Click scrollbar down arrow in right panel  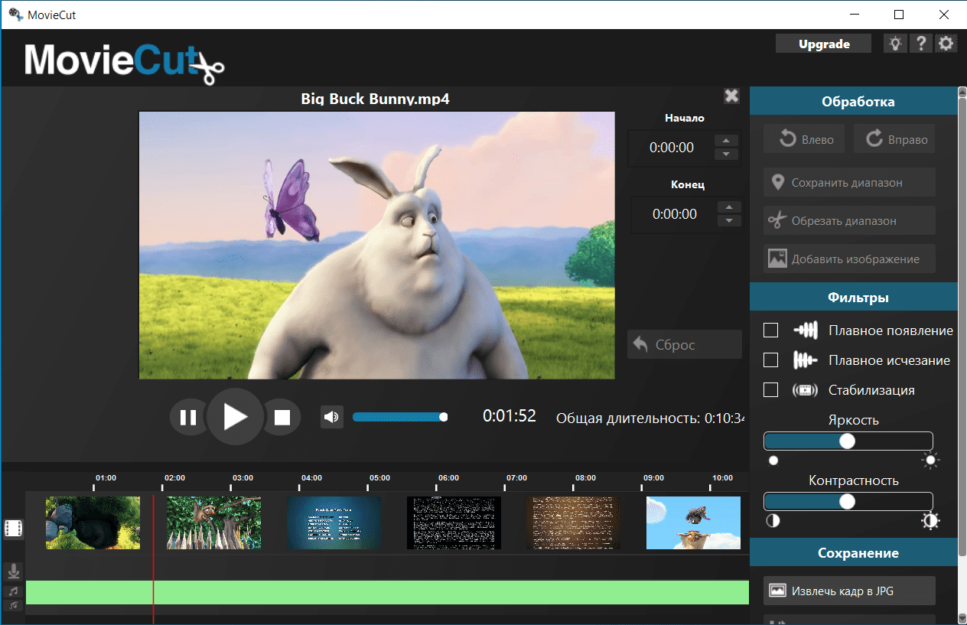pos(962,617)
